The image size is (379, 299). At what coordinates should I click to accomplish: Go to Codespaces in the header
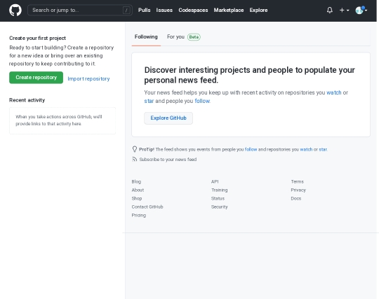pos(193,10)
